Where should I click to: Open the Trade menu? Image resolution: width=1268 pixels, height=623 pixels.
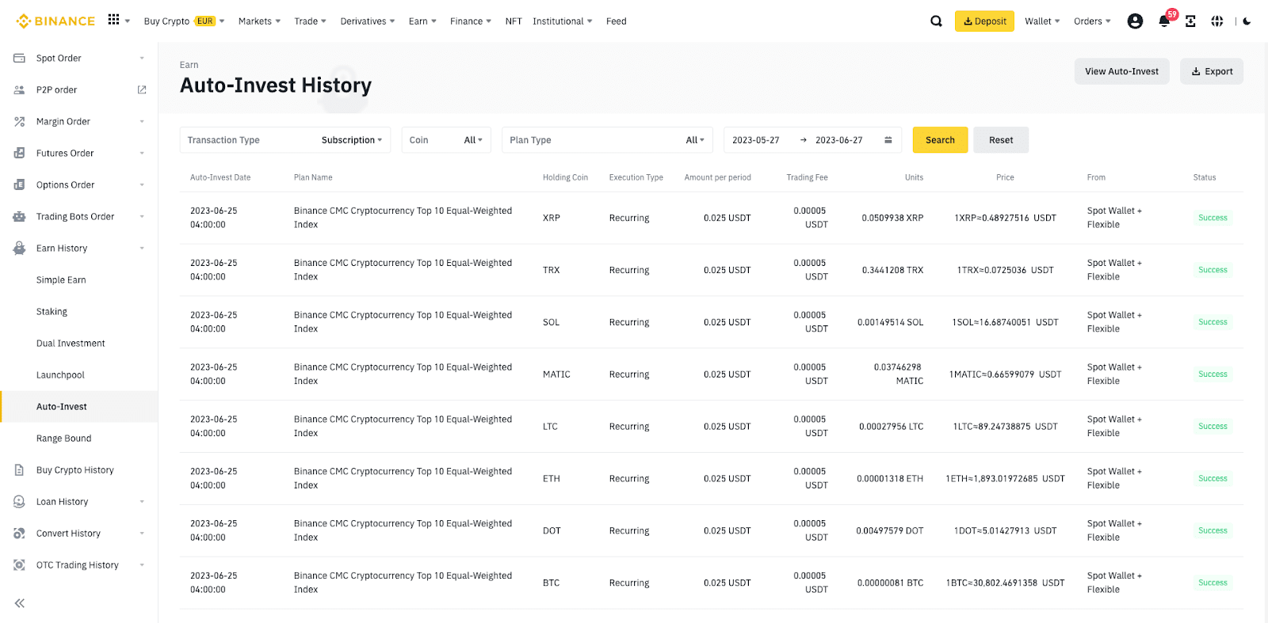tap(310, 21)
